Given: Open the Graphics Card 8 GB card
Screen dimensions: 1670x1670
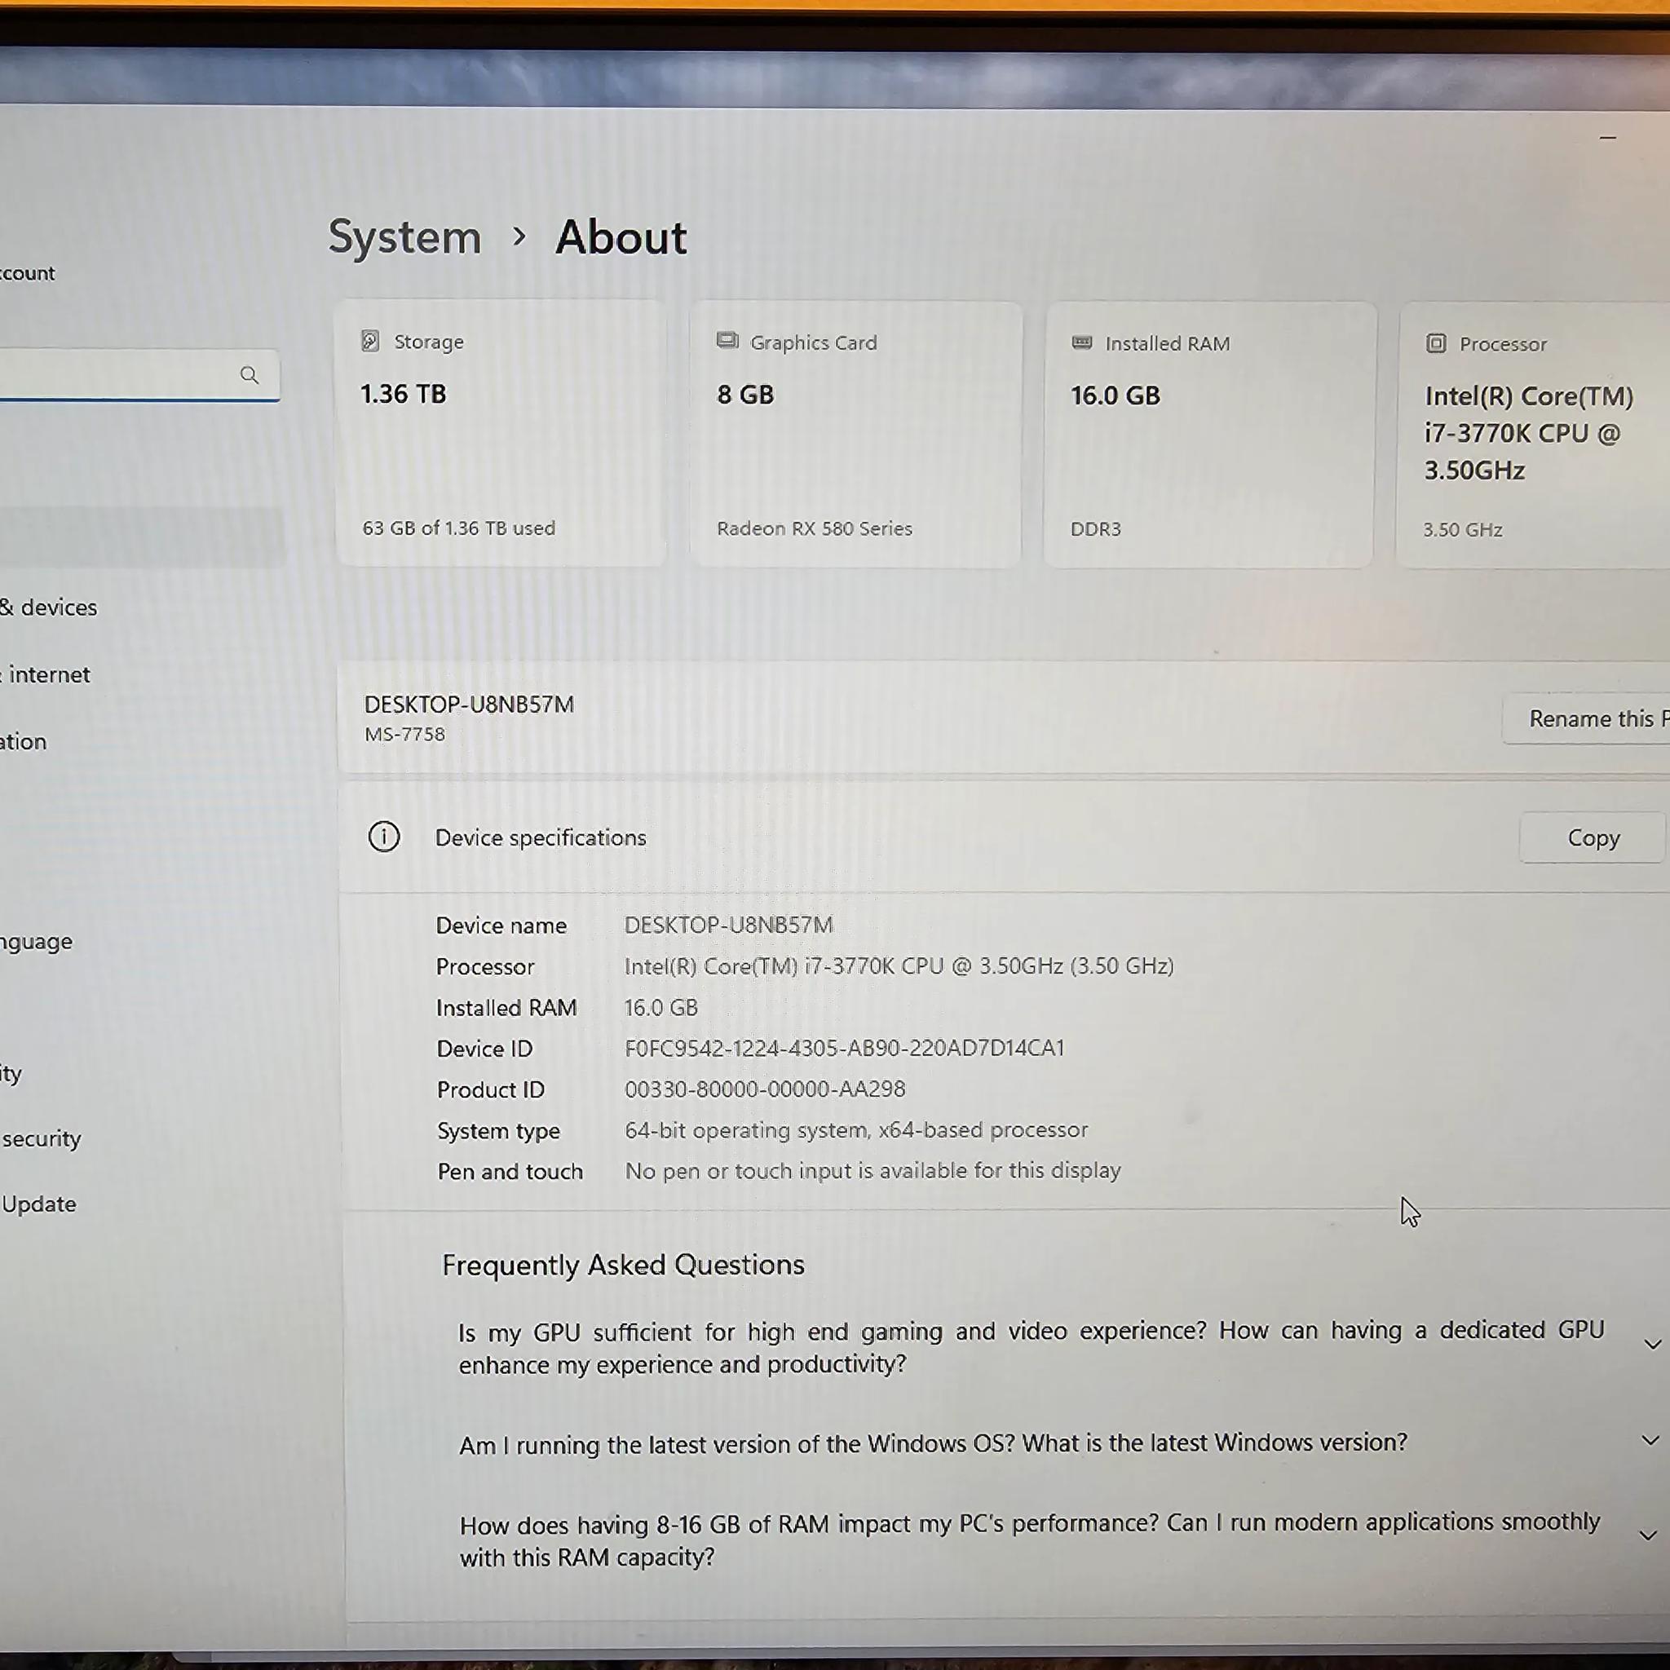Looking at the screenshot, I should pyautogui.click(x=855, y=435).
